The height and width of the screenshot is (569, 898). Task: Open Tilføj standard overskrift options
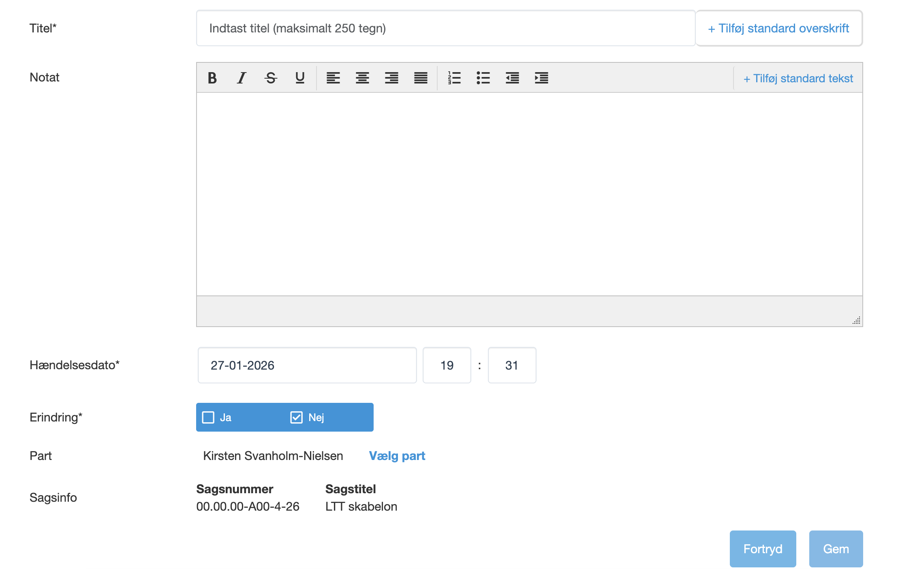(778, 28)
